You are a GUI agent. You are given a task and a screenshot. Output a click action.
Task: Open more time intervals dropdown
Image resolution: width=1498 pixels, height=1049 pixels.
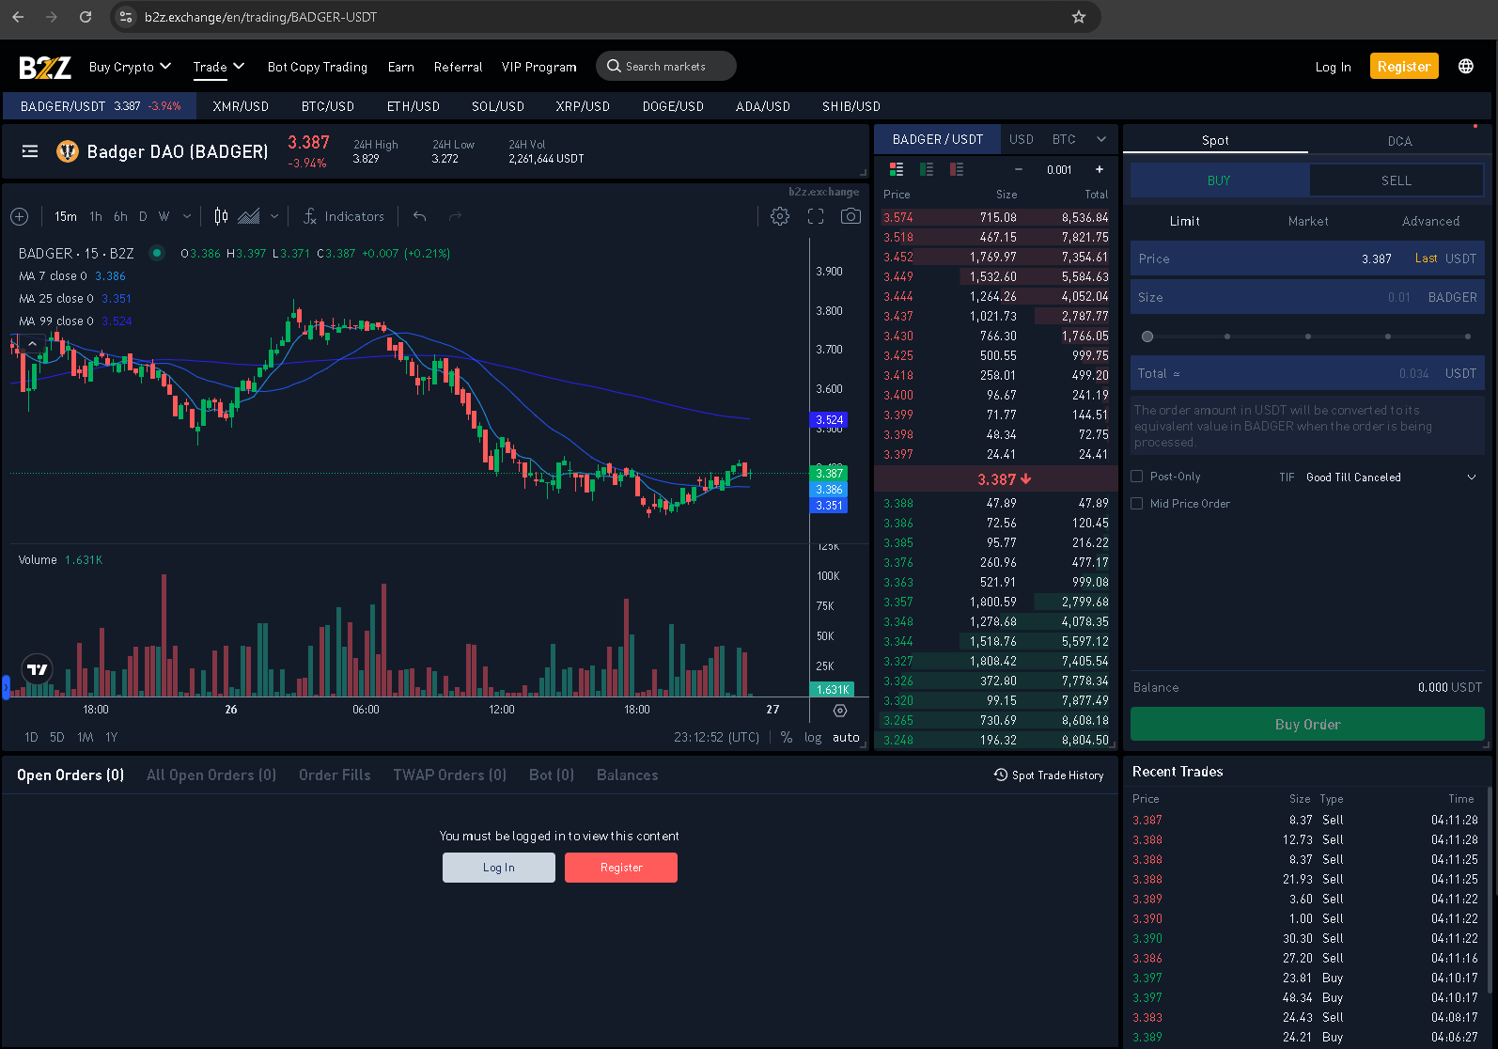187,216
